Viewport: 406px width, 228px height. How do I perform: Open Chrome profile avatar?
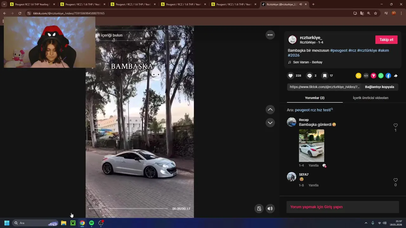pyautogui.click(x=394, y=13)
